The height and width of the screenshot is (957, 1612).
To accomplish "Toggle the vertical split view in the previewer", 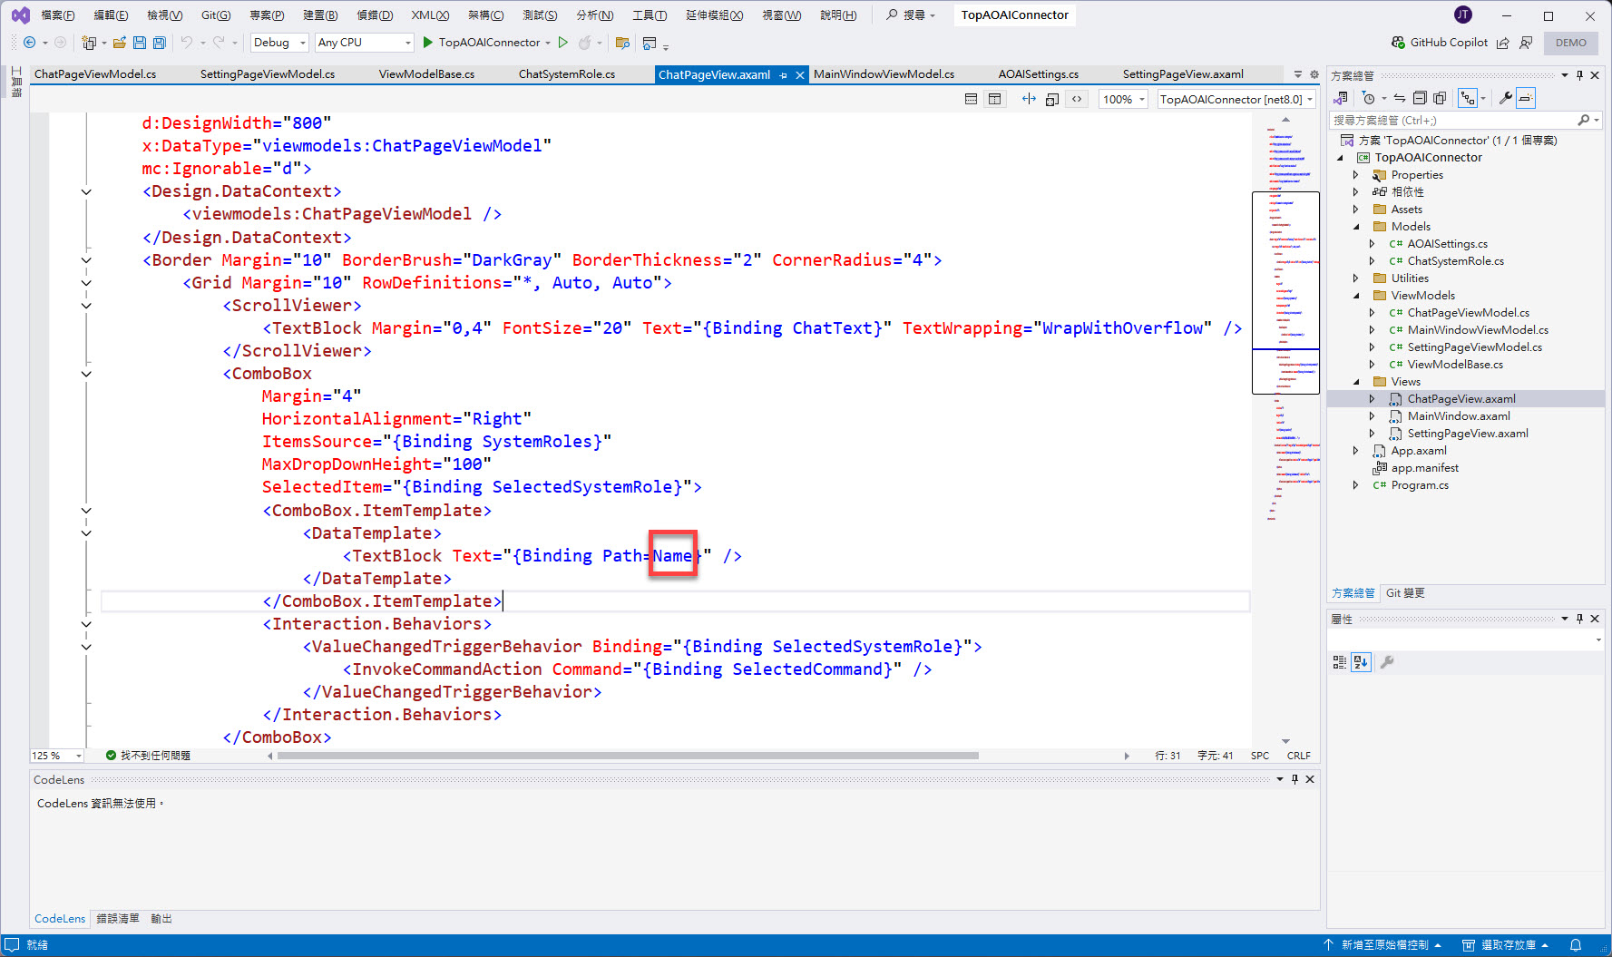I will coord(995,99).
